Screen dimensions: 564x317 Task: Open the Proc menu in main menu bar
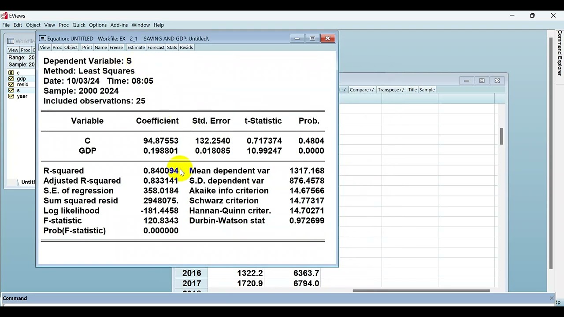[x=64, y=25]
